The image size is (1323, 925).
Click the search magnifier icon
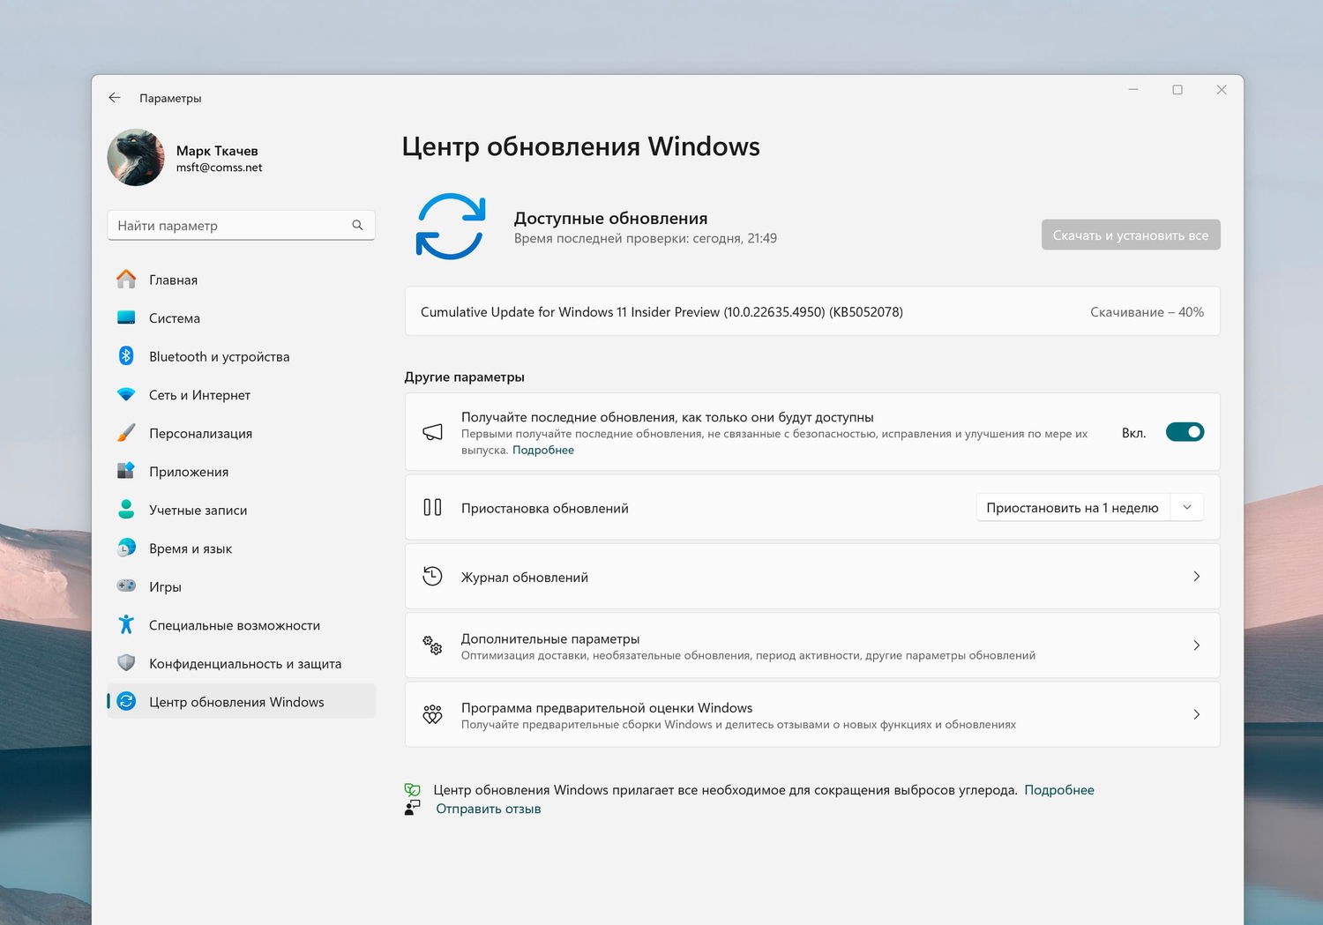click(x=357, y=225)
